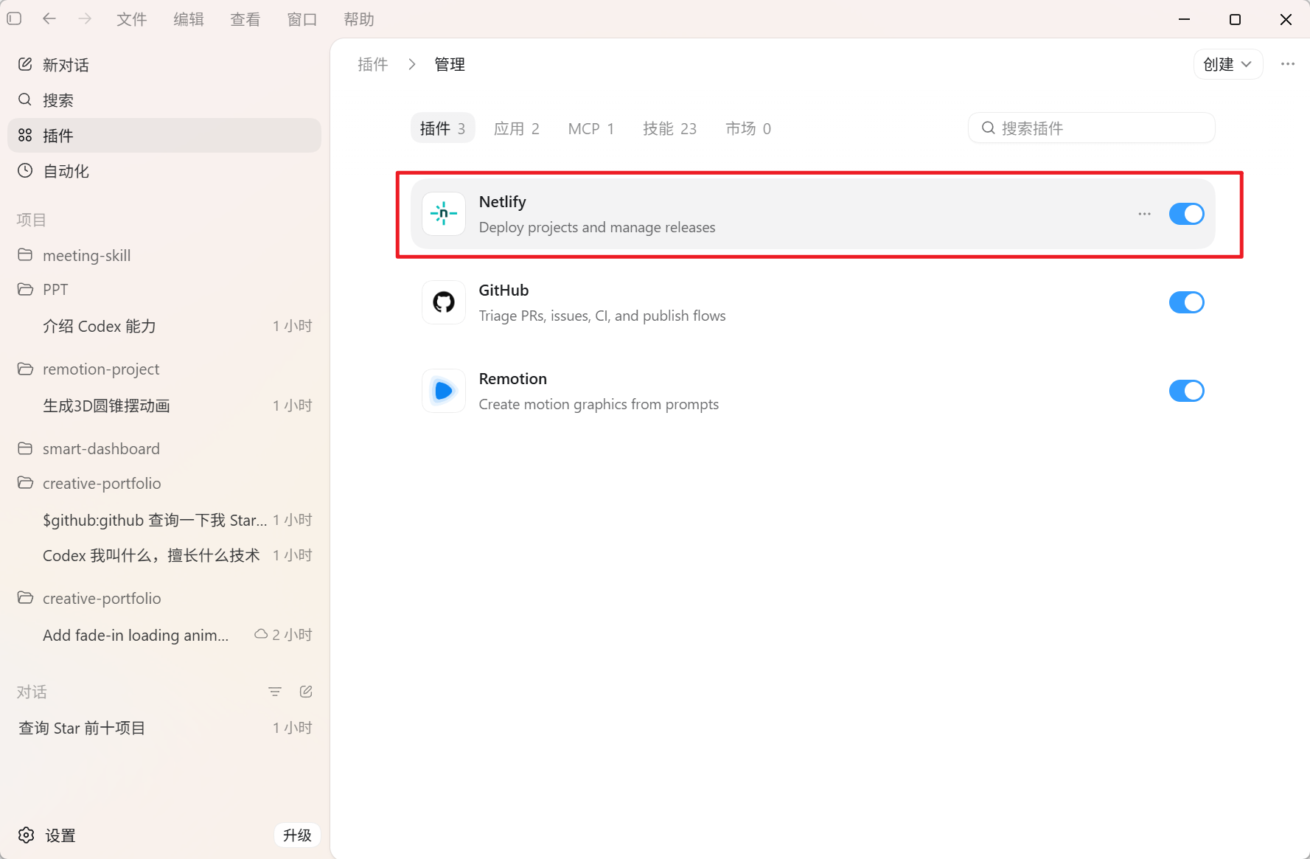Click the cloud icon beside Add fade-in loading
Screen dimensions: 1310x859
(x=261, y=634)
